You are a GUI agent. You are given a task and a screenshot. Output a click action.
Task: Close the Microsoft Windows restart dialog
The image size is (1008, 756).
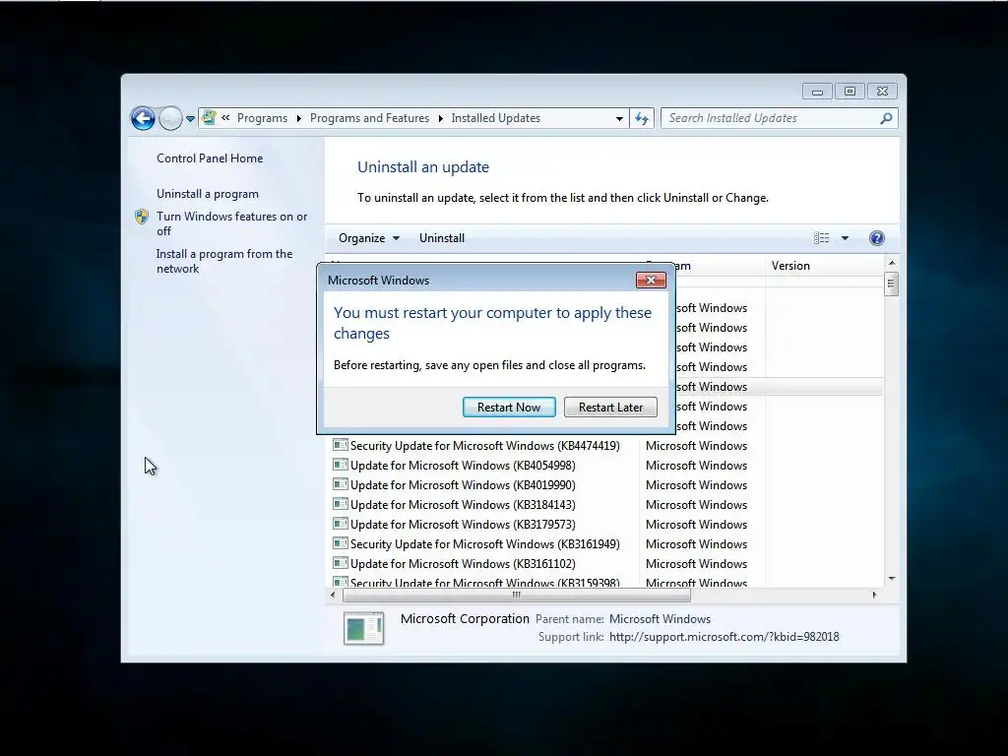click(651, 281)
